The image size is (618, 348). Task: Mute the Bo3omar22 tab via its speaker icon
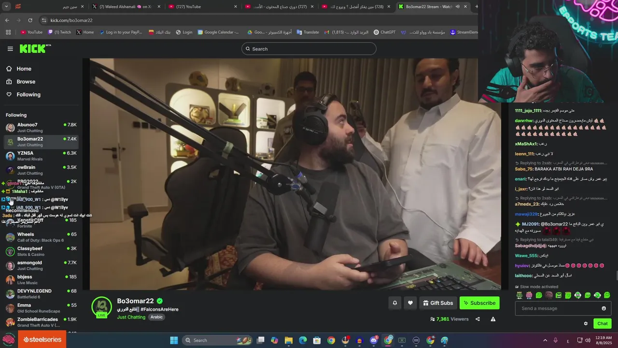coord(457,7)
